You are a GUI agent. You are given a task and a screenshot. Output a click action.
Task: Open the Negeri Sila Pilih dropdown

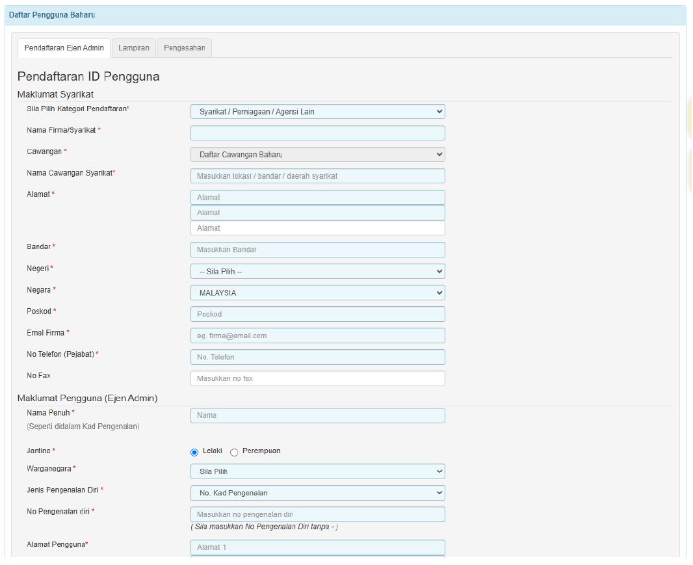coord(317,272)
